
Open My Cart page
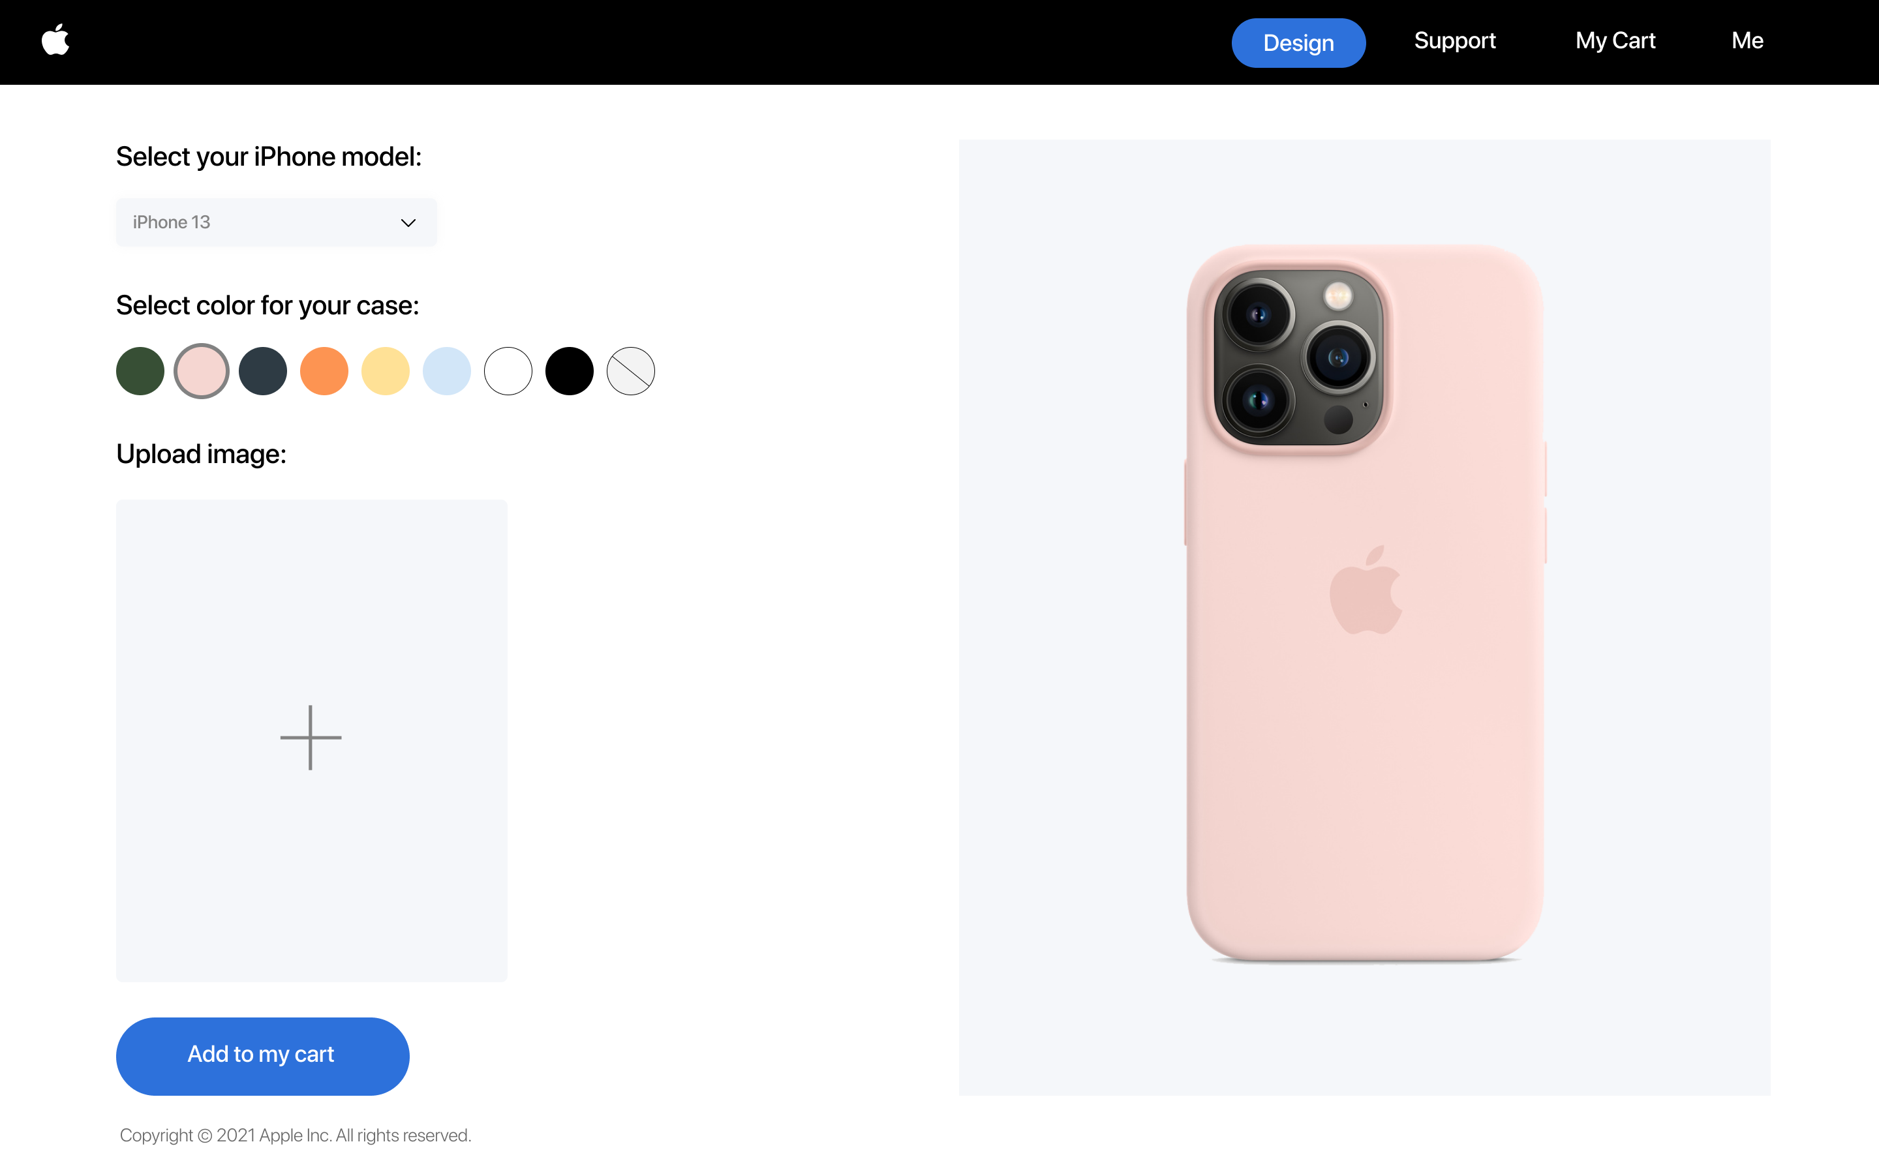(x=1616, y=40)
